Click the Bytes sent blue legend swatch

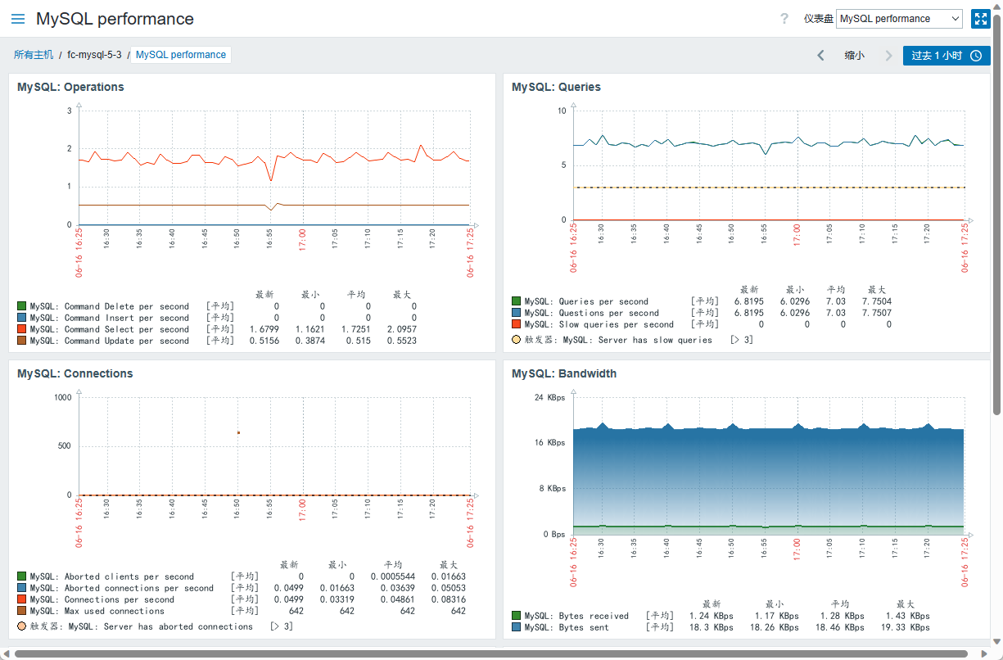click(516, 627)
